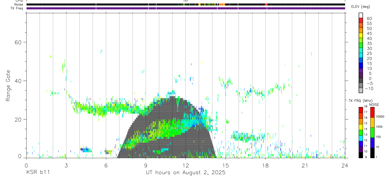Click the '25' label on the ELEV color bar
388x179 pixels.
click(x=369, y=53)
